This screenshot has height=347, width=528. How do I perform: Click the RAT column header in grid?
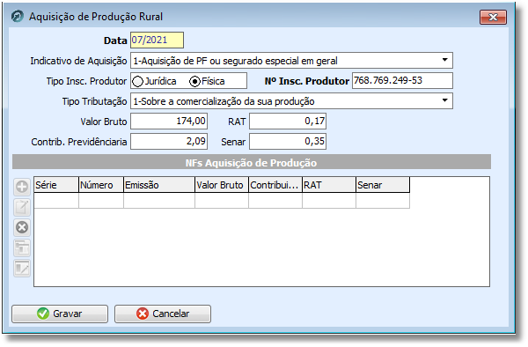click(x=329, y=185)
